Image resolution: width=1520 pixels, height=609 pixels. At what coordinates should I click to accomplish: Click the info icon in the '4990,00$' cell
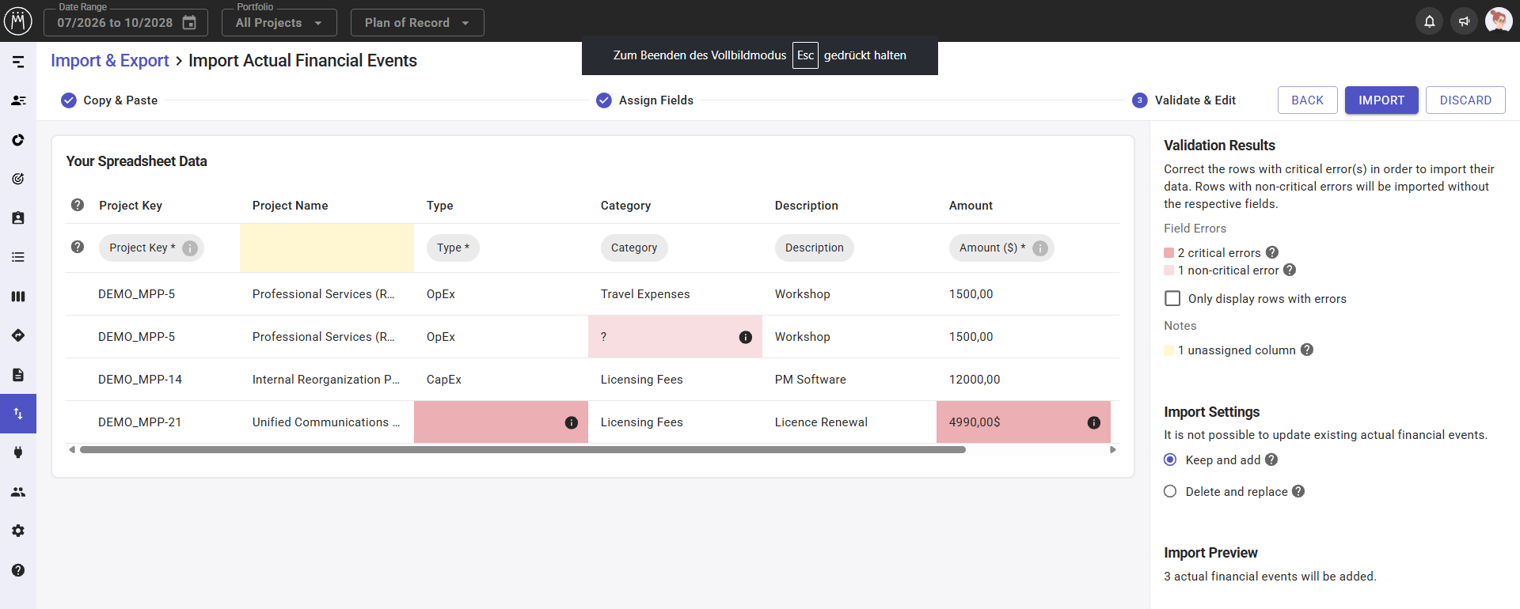pos(1094,422)
